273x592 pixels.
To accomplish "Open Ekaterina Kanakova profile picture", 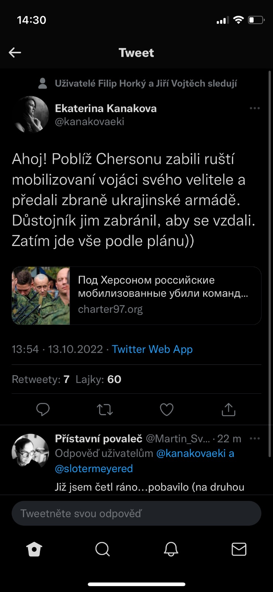I will coord(31,114).
